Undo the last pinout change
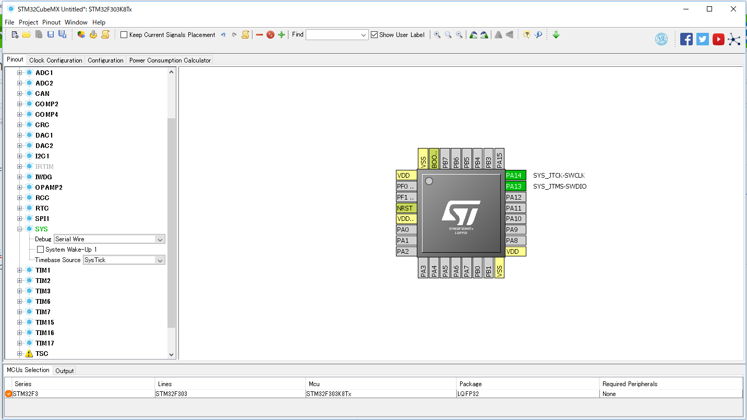 click(223, 34)
